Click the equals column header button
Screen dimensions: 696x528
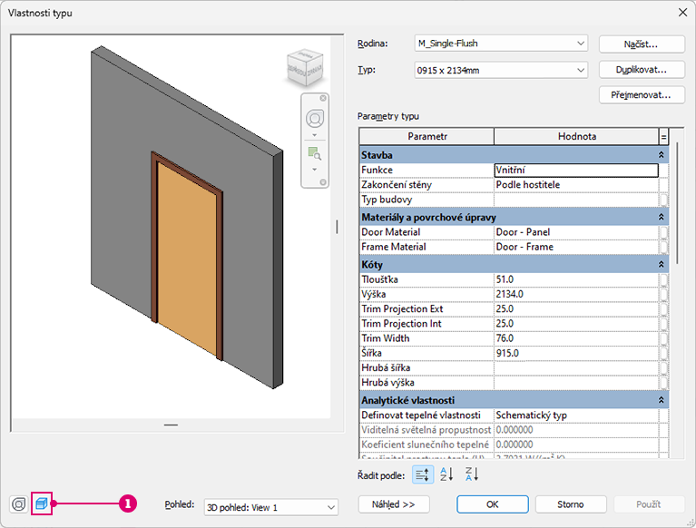pyautogui.click(x=663, y=137)
